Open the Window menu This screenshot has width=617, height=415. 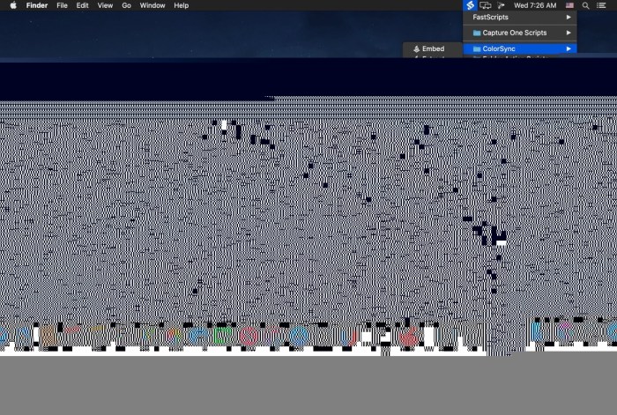[152, 5]
